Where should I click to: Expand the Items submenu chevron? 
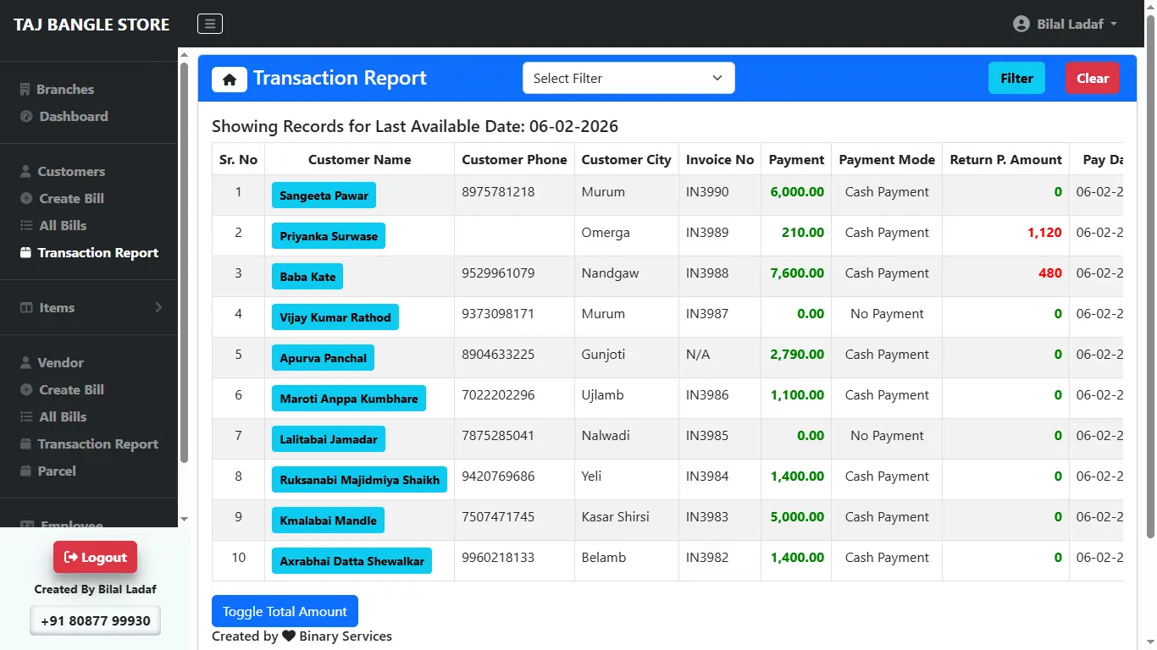(x=158, y=308)
